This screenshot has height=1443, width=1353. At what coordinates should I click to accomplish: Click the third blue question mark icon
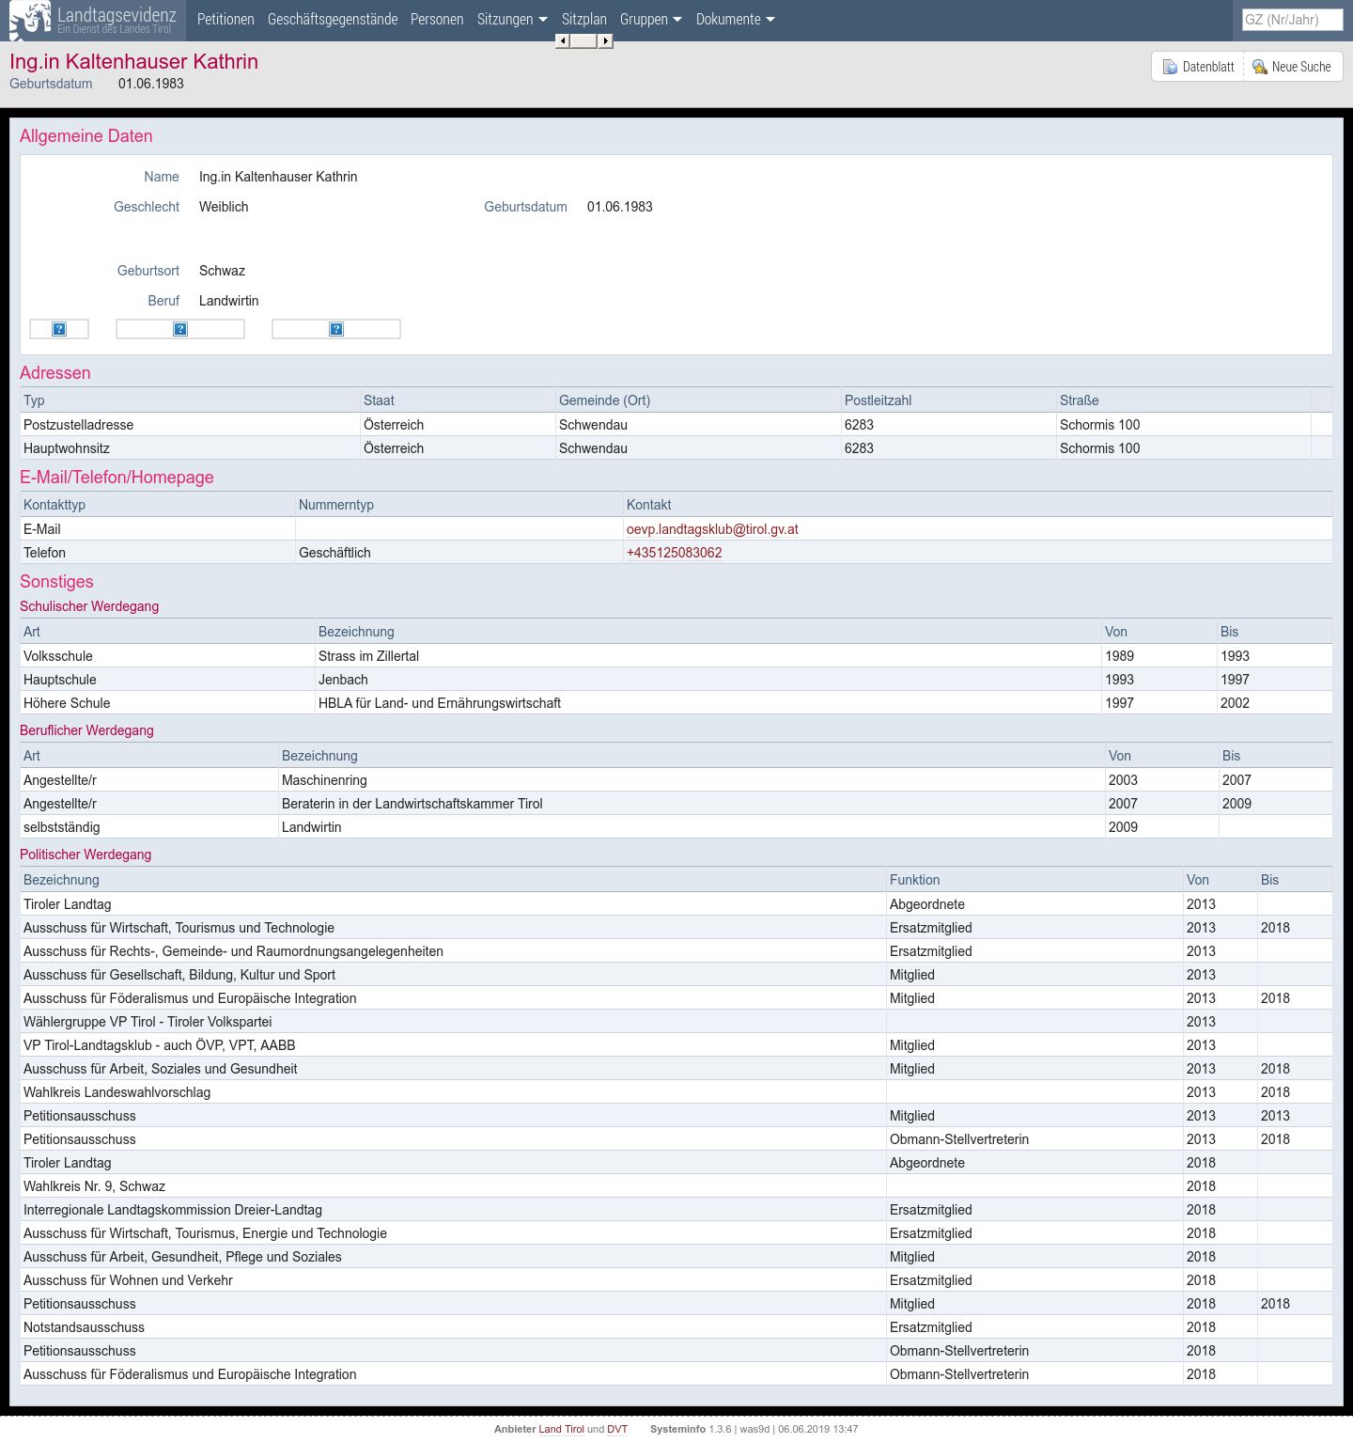[336, 329]
